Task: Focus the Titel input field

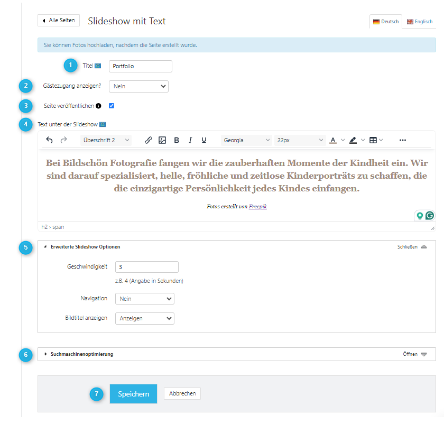Action: point(141,66)
